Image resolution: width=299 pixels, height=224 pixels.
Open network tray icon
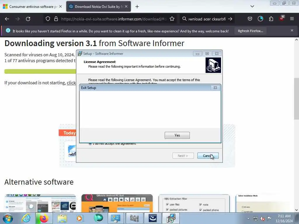[255, 219]
